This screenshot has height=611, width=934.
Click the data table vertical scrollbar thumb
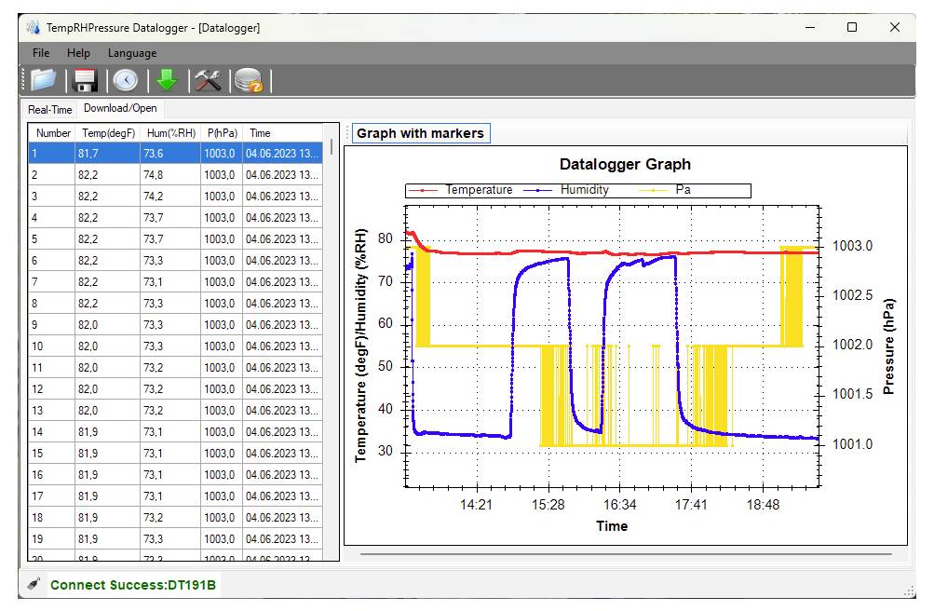point(332,146)
